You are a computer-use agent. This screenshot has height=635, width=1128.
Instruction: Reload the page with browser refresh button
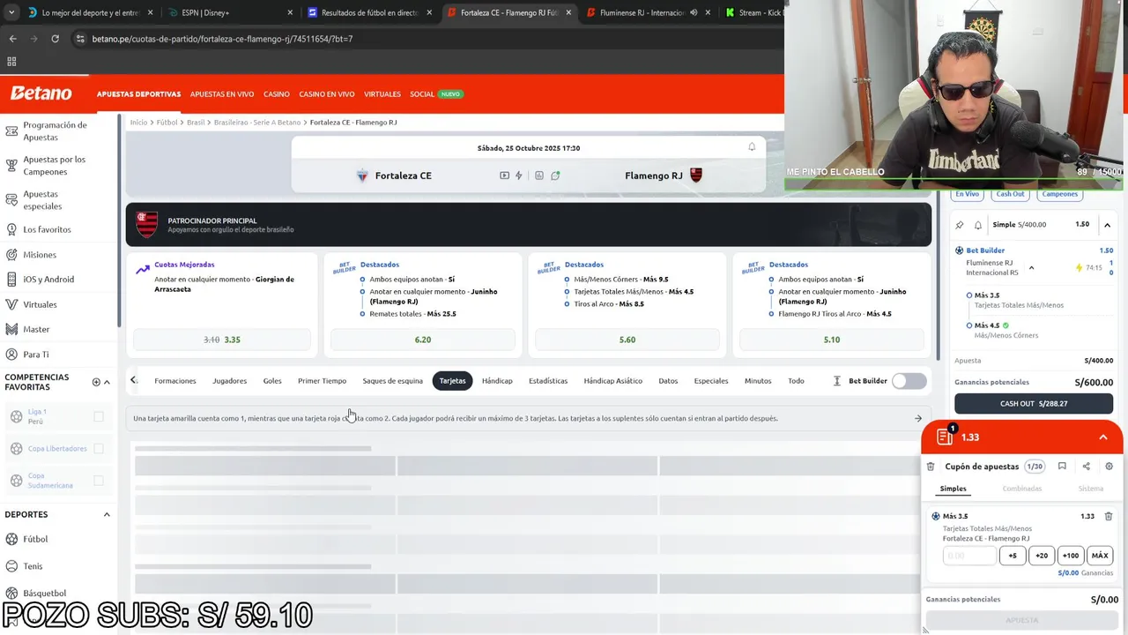pos(55,39)
